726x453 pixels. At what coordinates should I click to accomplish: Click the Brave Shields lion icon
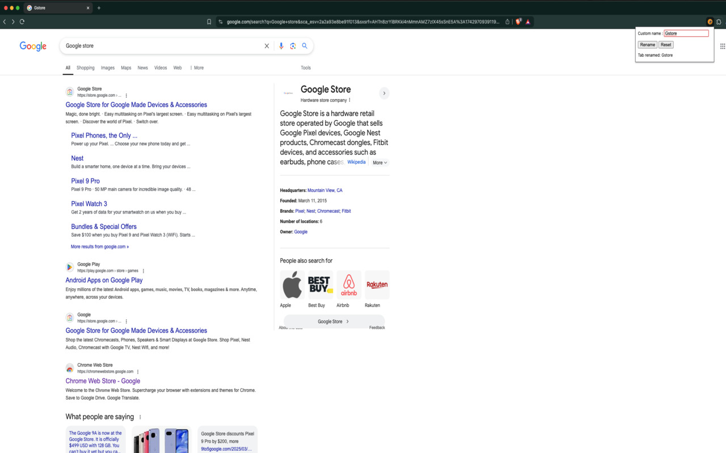click(518, 22)
